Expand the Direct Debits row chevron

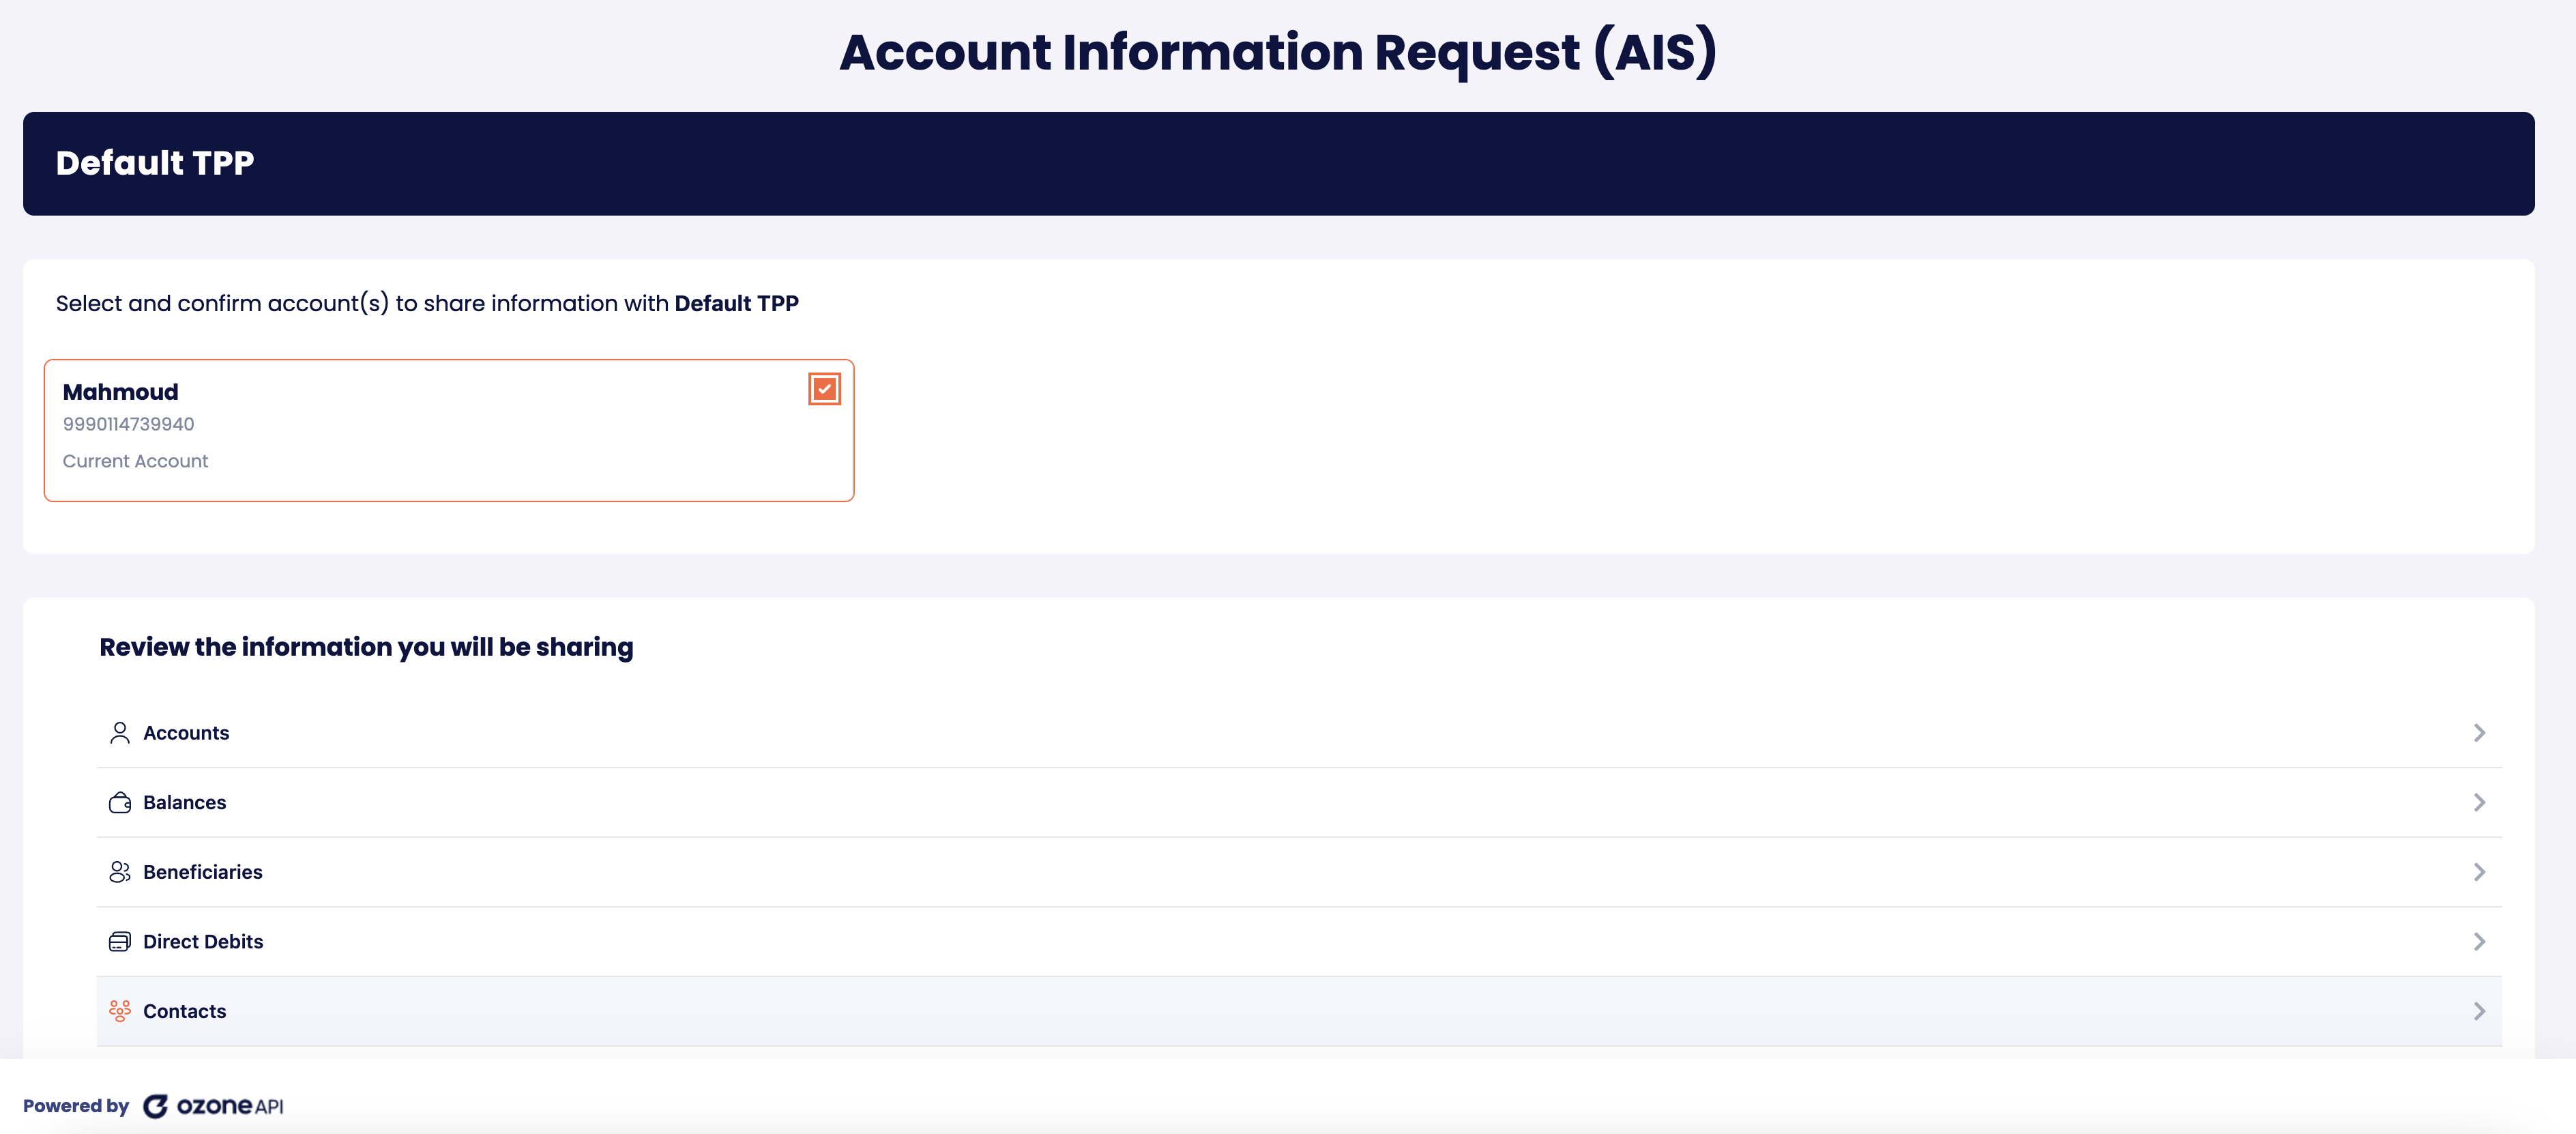click(x=2479, y=942)
